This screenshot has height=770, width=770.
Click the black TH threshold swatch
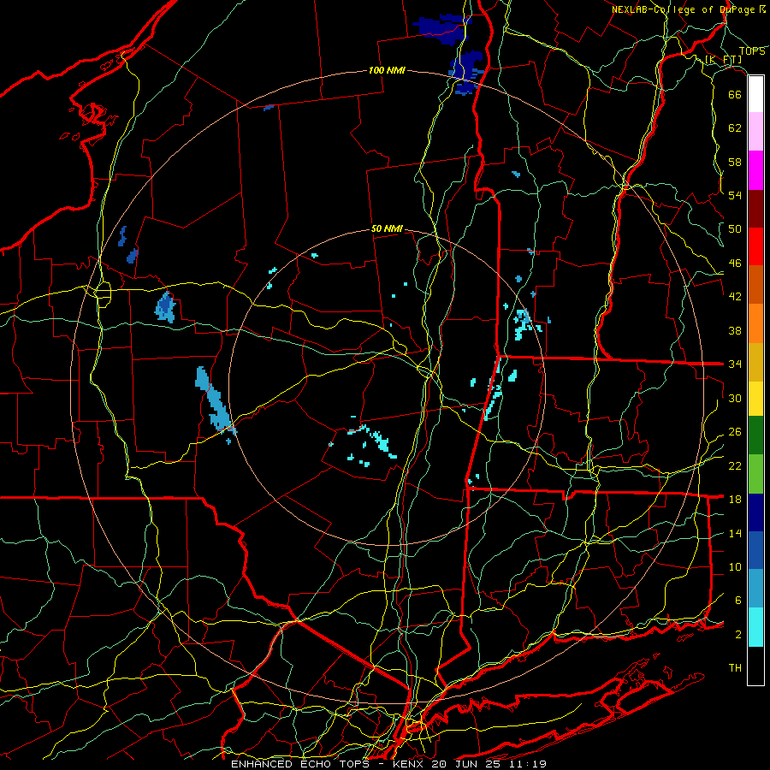pos(755,666)
